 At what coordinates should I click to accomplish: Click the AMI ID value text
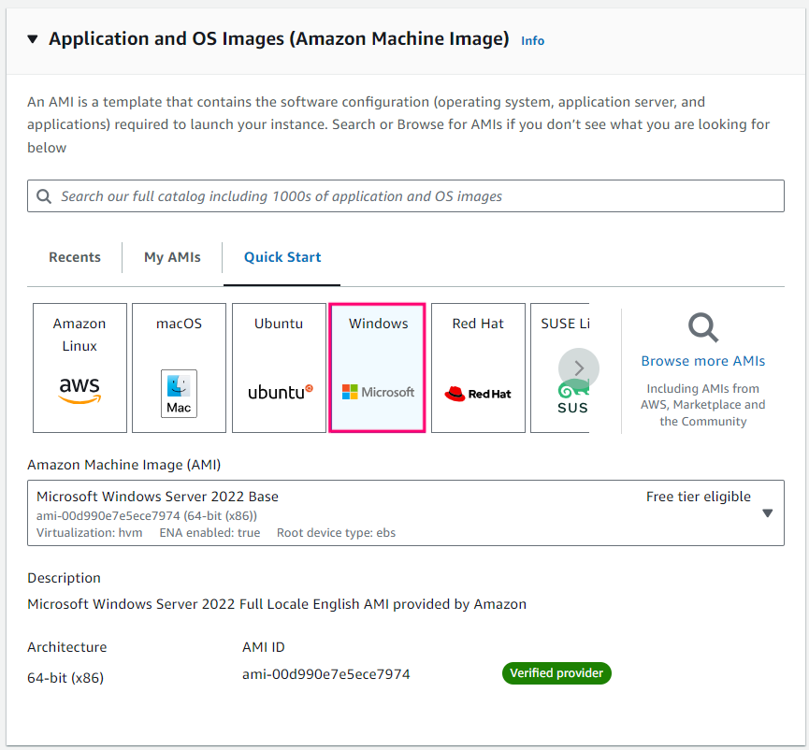point(325,674)
